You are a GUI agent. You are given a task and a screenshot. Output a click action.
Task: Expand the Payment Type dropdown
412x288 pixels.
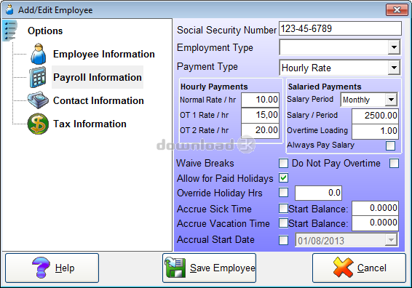394,68
